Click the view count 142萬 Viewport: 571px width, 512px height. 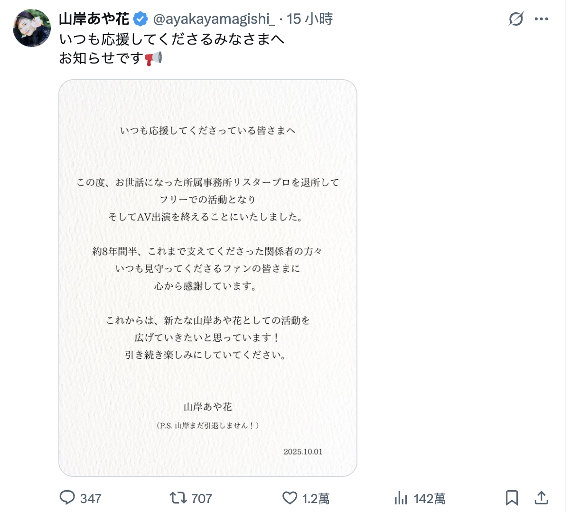430,499
